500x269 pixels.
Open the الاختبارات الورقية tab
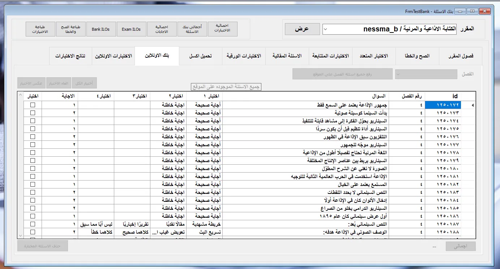tap(244, 56)
